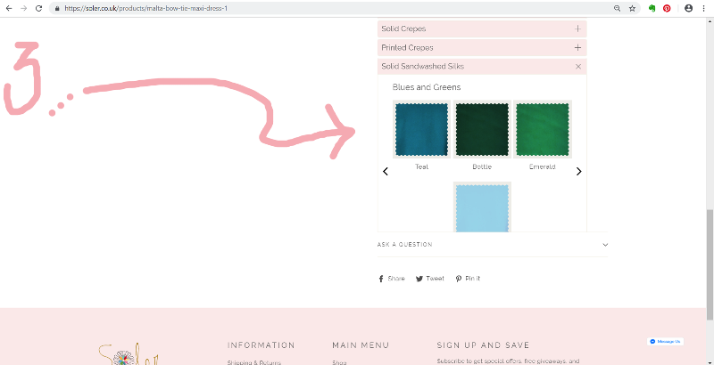Click the Information footer heading

coord(261,345)
